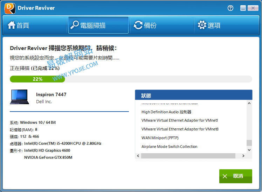Click horizontal scrollbar left arrow
The height and width of the screenshot is (192, 262).
138,156
